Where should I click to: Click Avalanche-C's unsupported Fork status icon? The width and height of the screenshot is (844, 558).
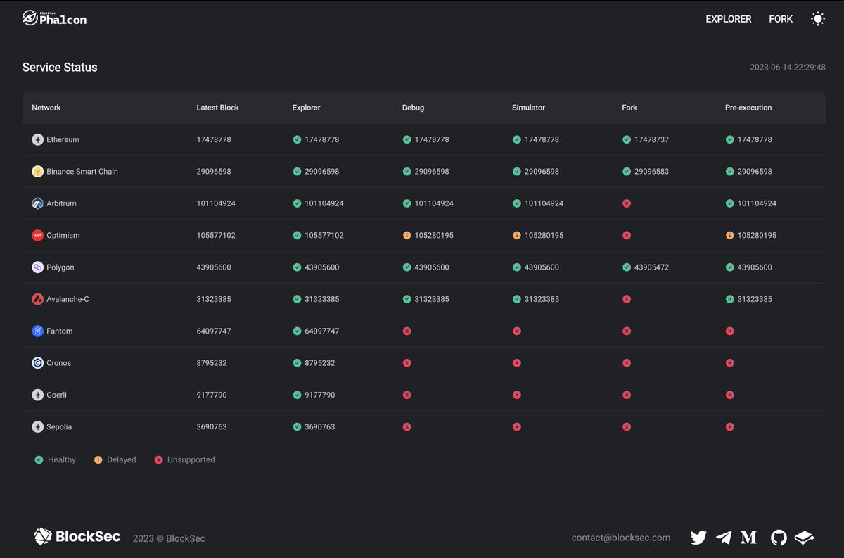coord(627,299)
